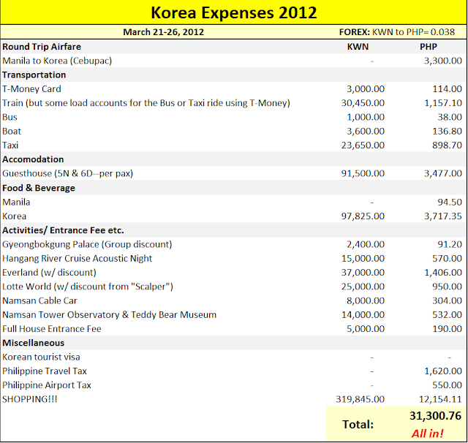The height and width of the screenshot is (443, 468).
Task: Select the 'Bus' row label
Action: click(x=10, y=117)
